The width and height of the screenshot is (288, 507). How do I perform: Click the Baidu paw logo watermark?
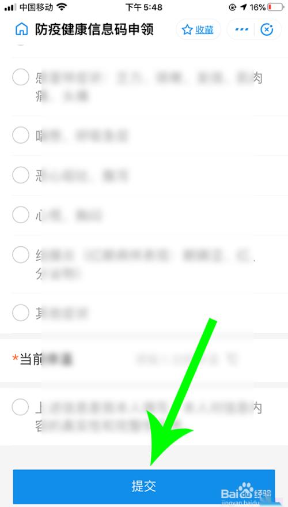tap(247, 490)
